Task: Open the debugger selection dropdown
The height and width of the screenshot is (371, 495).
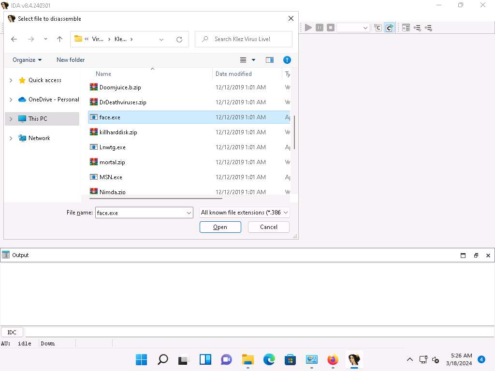Action: tap(353, 28)
